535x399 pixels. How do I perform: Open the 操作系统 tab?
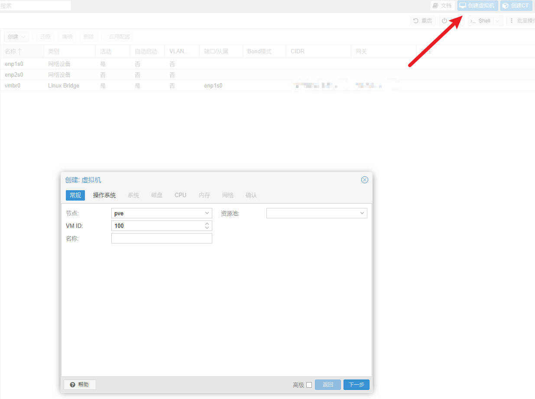coord(104,195)
